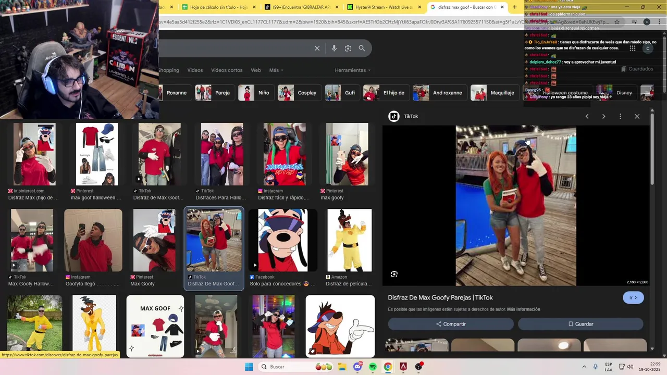667x375 pixels.
Task: Open Disfraz De Max Goofy Parejas title link
Action: click(440, 297)
